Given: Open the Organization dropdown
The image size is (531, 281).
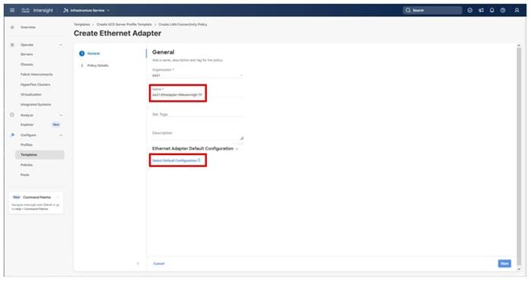Looking at the screenshot, I should [x=198, y=75].
